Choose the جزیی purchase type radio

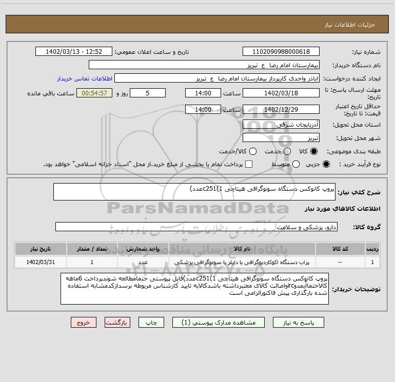(x=326, y=164)
